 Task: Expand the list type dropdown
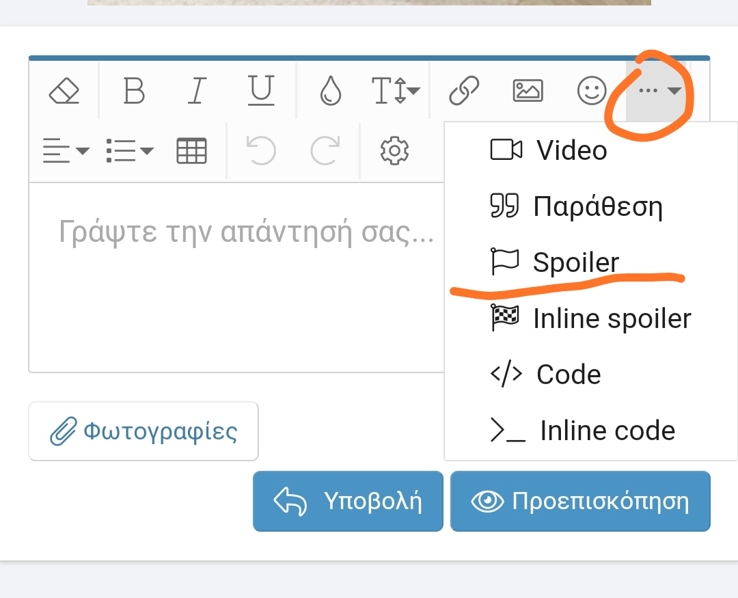pyautogui.click(x=130, y=150)
